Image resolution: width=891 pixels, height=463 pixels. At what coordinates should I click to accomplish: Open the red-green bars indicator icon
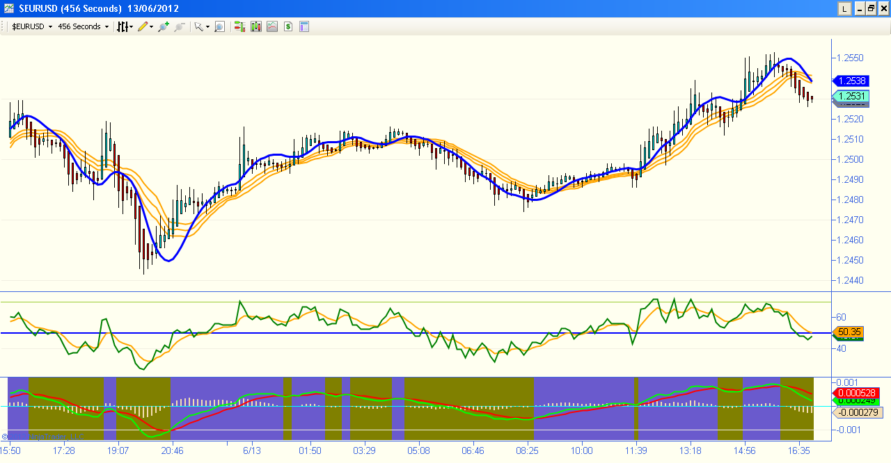pyautogui.click(x=239, y=26)
